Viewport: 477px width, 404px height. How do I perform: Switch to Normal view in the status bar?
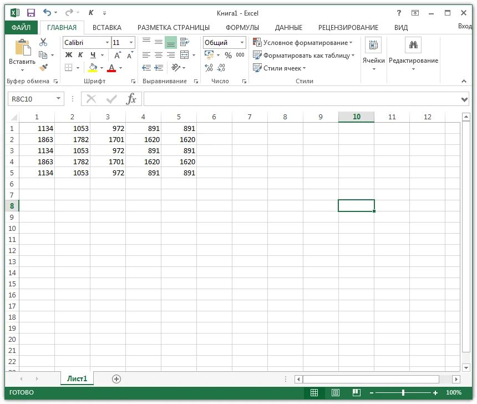point(314,393)
